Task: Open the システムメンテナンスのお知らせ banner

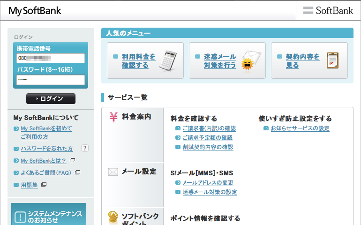Action: tap(49, 214)
